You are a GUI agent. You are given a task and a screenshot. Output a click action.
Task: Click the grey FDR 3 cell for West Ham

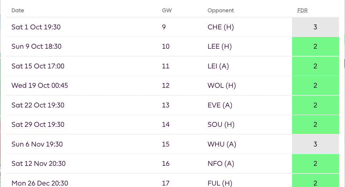point(315,144)
